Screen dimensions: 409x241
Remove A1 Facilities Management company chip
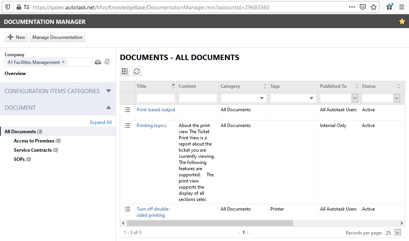click(63, 62)
